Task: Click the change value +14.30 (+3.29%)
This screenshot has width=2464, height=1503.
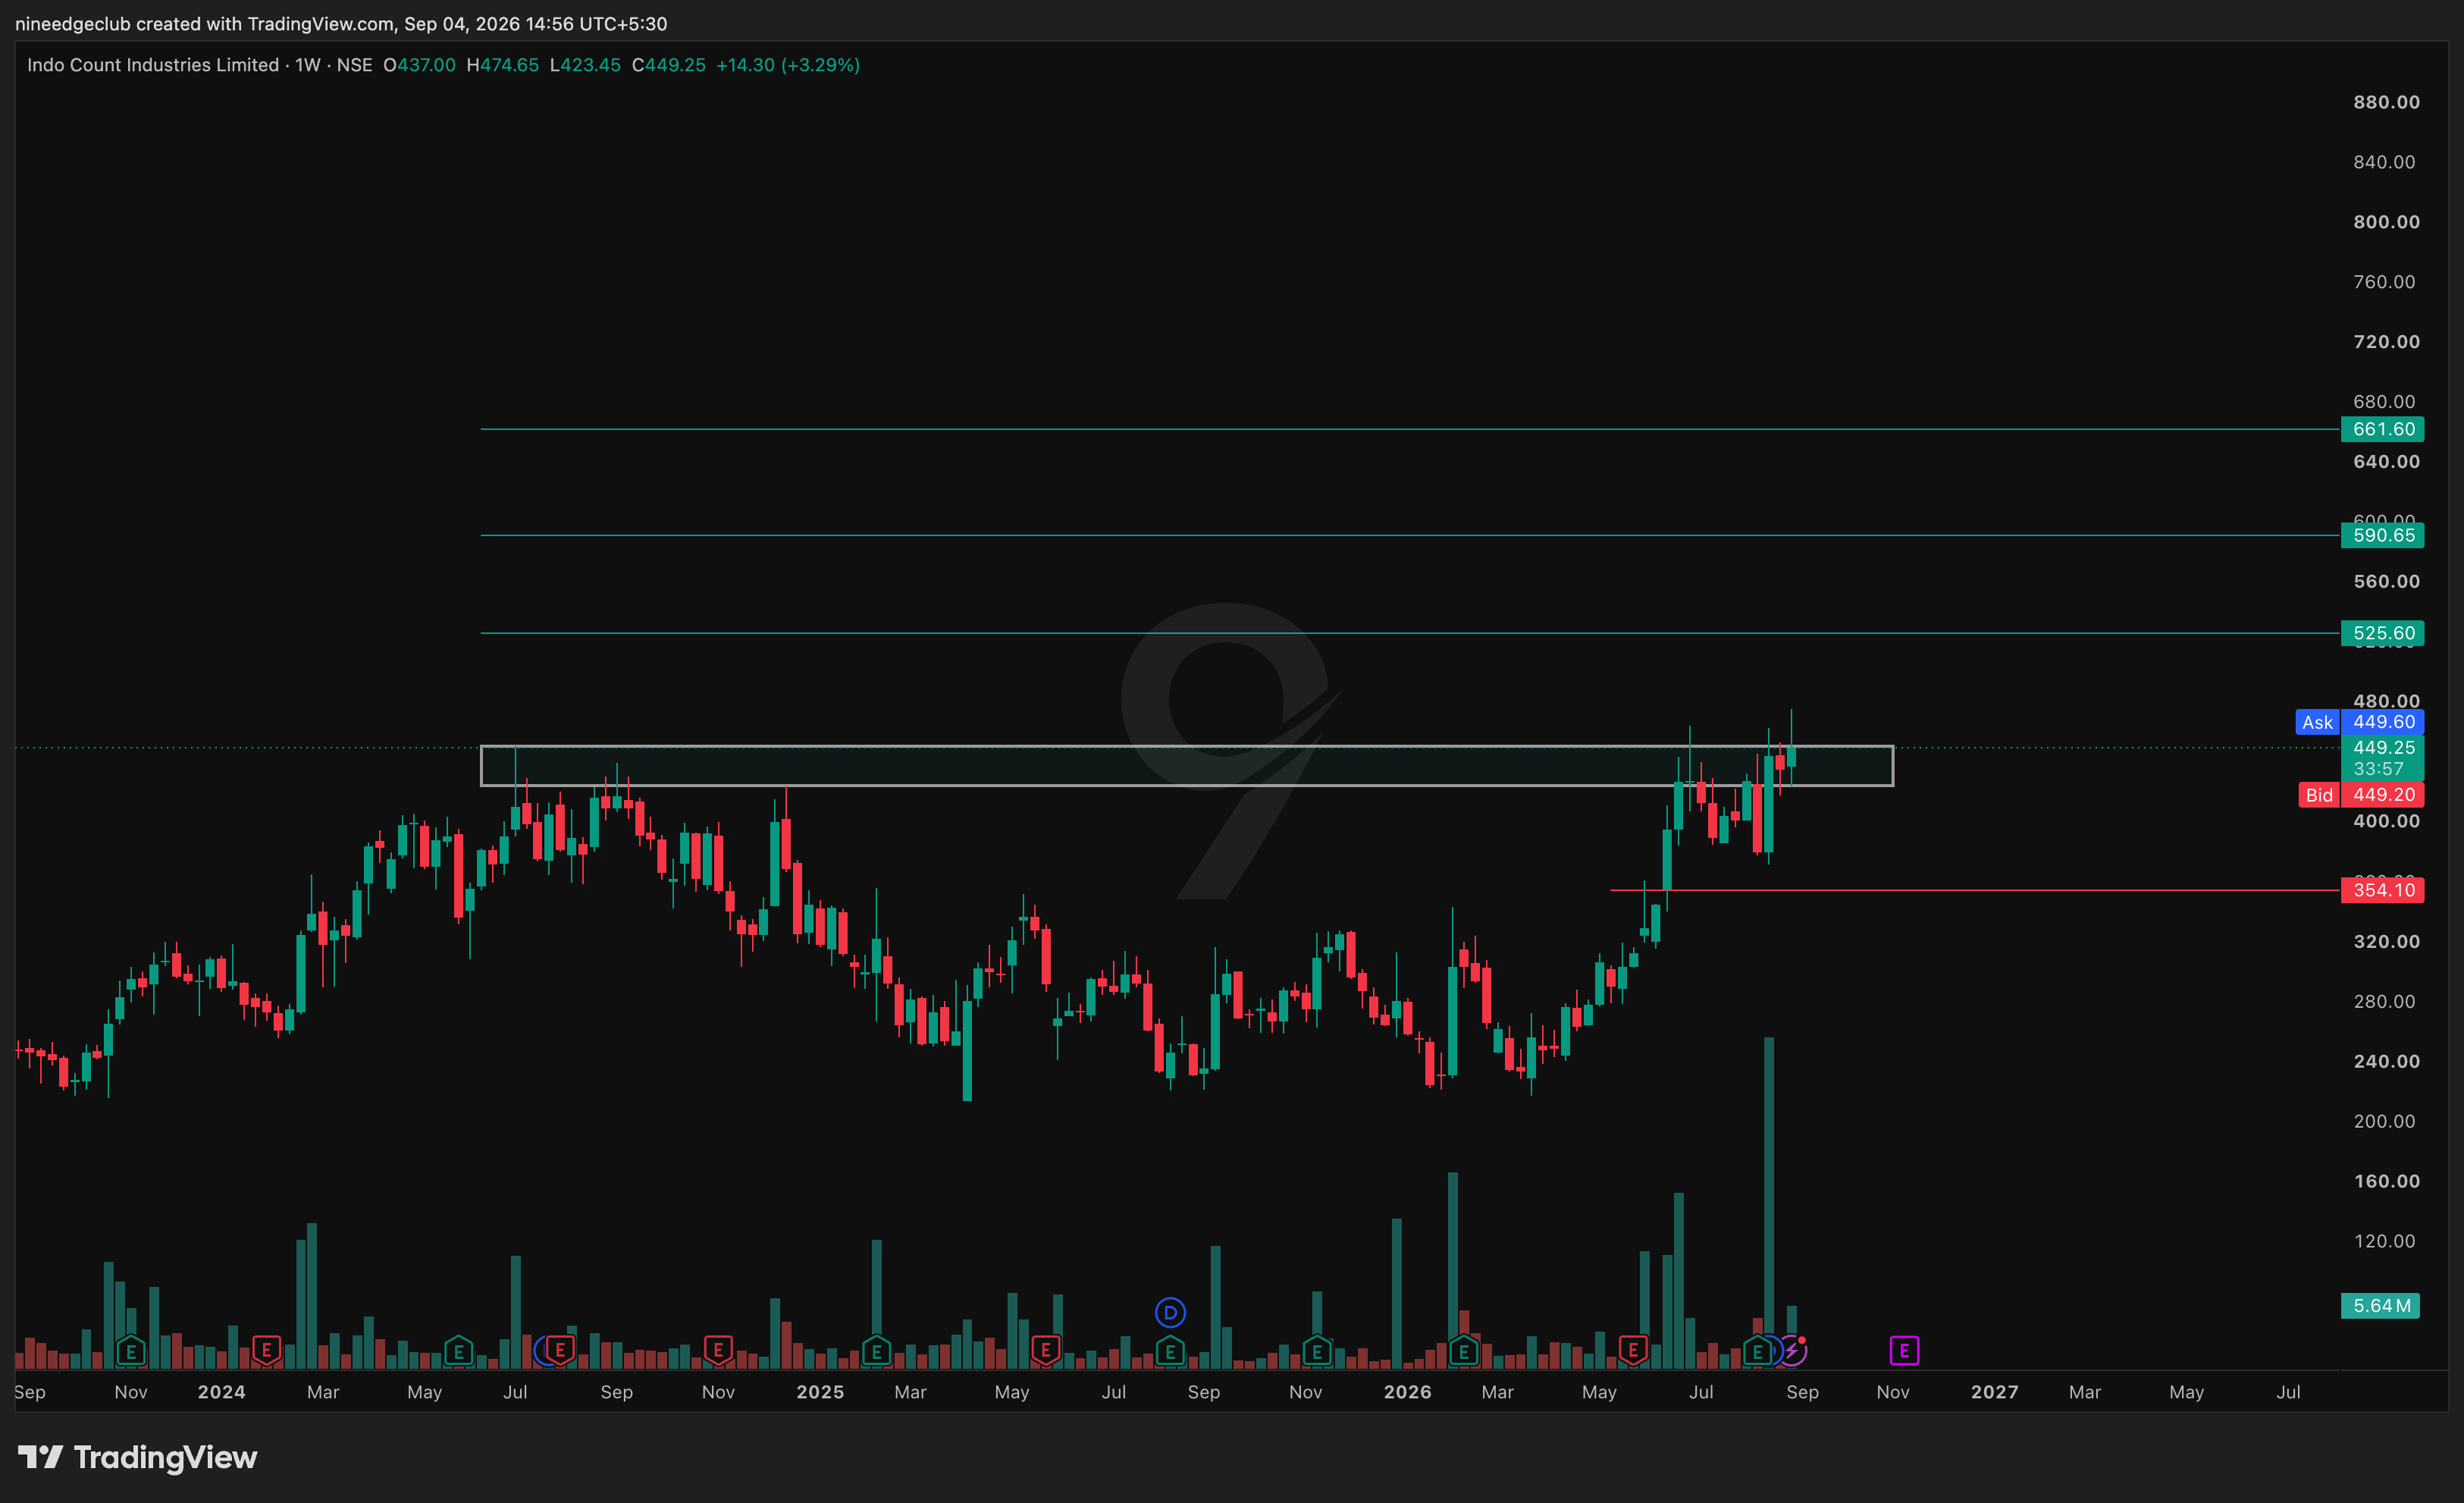Action: point(788,65)
